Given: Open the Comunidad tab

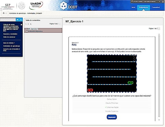Looking at the screenshot, I should (x=156, y=7).
